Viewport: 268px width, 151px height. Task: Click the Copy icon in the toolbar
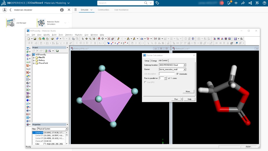pos(73,39)
